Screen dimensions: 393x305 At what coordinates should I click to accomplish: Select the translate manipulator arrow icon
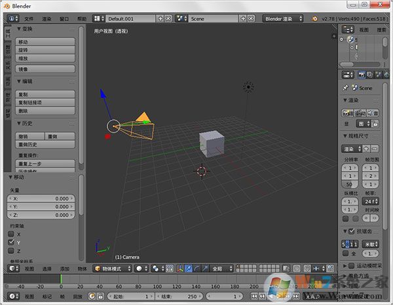coord(189,268)
